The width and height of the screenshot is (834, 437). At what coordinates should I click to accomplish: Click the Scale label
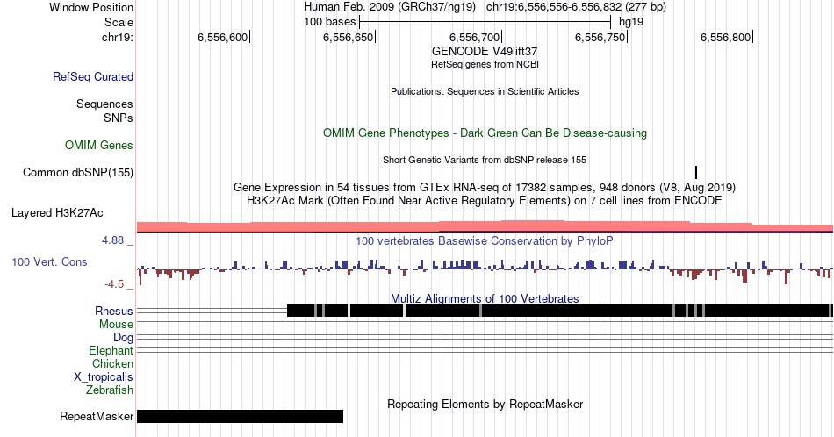(x=119, y=22)
